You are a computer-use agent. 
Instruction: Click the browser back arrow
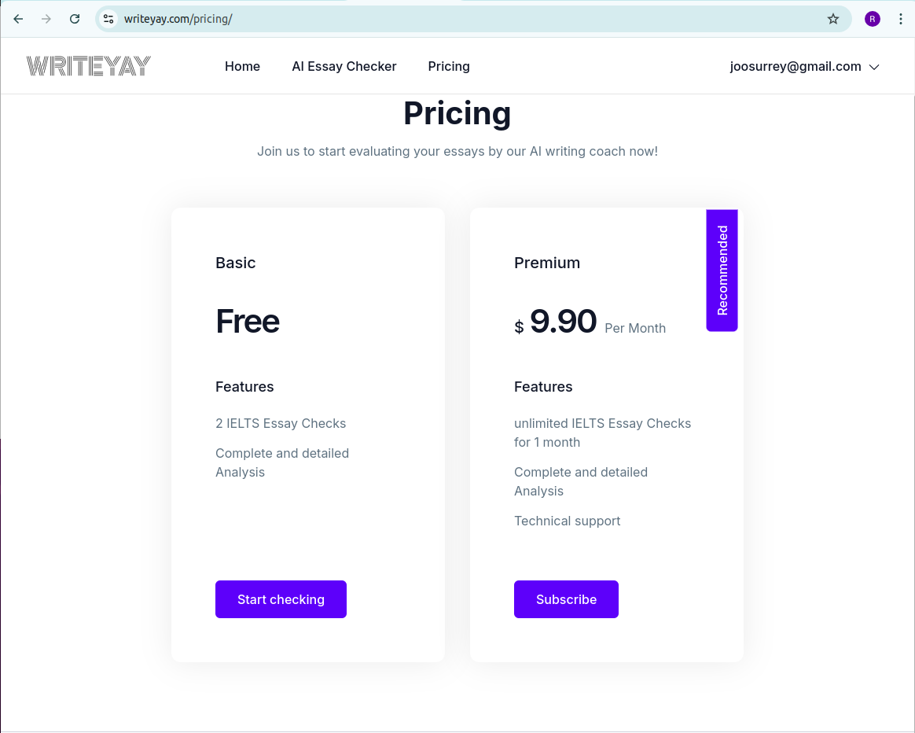tap(19, 19)
